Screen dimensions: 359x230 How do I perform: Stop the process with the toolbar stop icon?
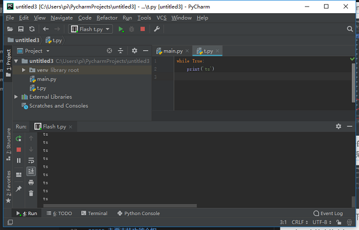coord(142,29)
